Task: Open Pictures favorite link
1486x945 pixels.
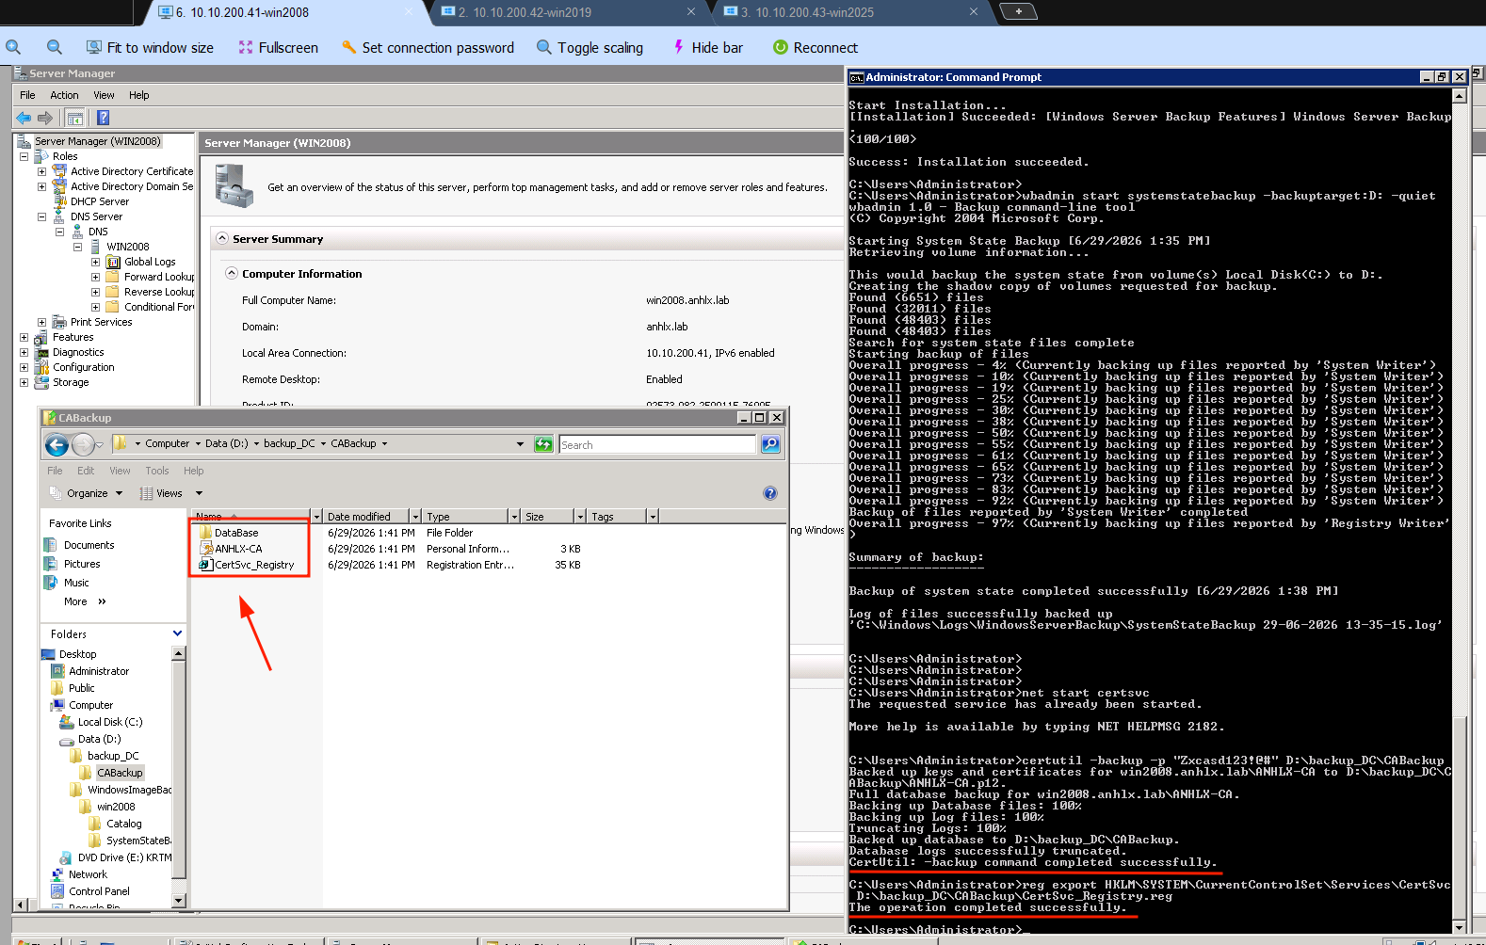Action: click(x=82, y=564)
